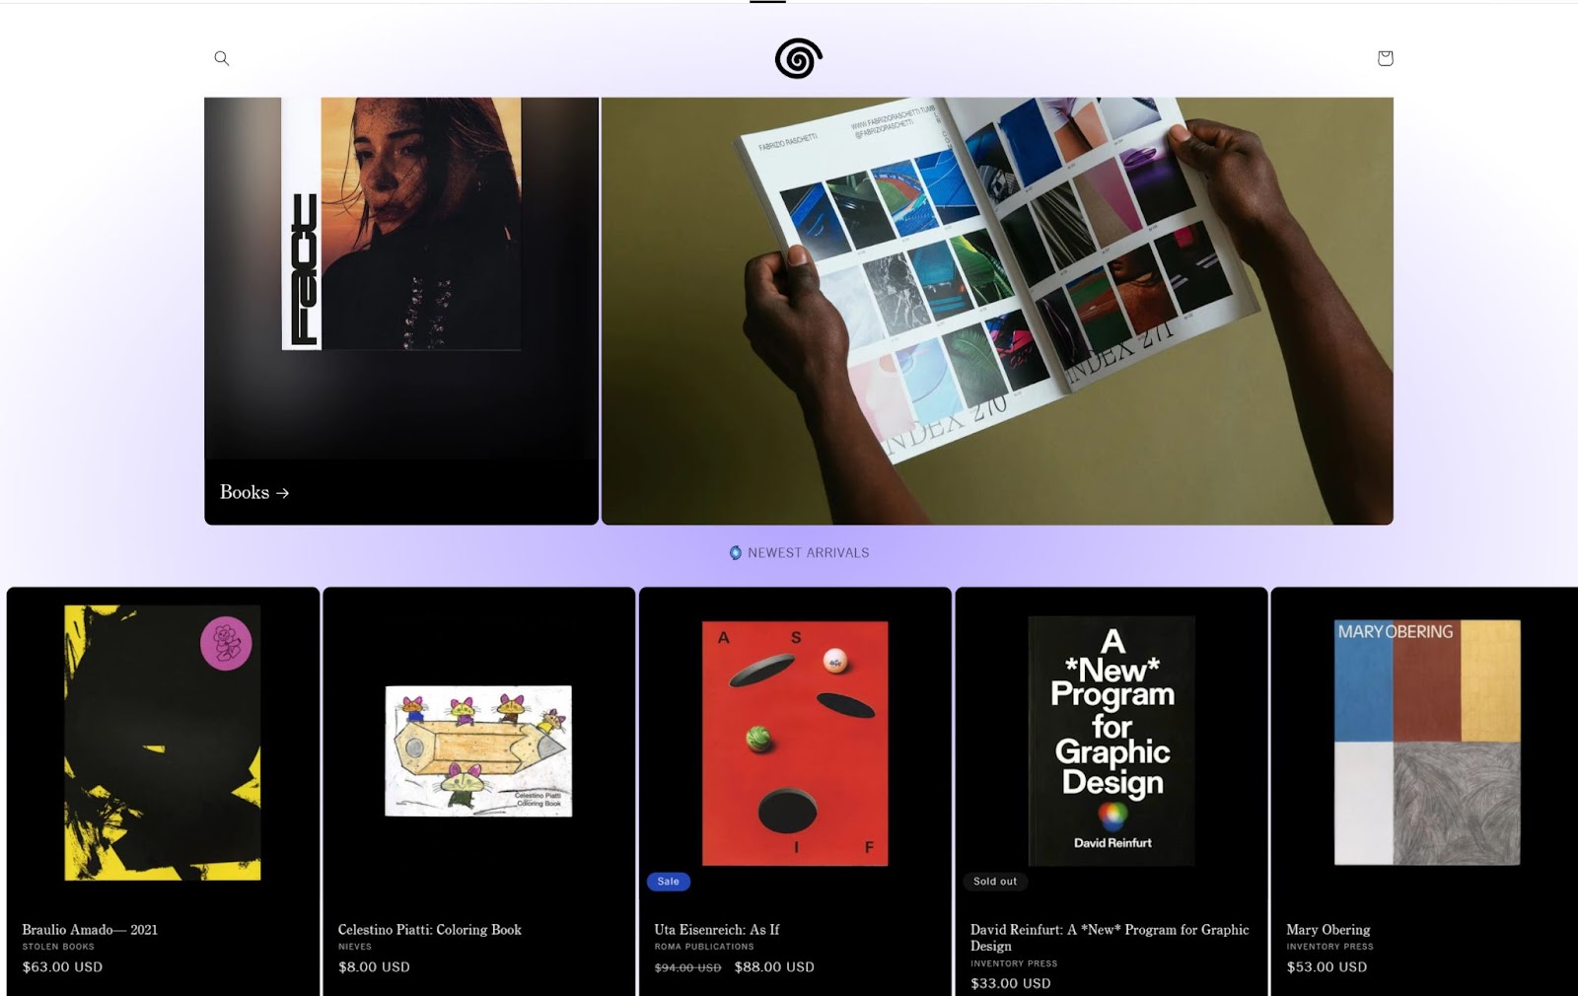Viewport: 1578px width, 996px height.
Task: Open A New Program for Graphic Design cover
Action: click(1112, 742)
